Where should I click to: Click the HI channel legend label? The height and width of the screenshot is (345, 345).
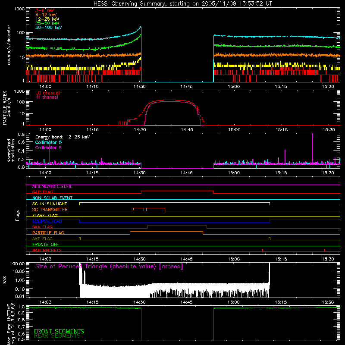click(47, 97)
